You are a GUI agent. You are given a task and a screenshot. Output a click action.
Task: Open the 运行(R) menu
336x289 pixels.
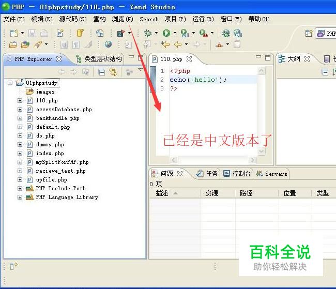click(x=203, y=19)
